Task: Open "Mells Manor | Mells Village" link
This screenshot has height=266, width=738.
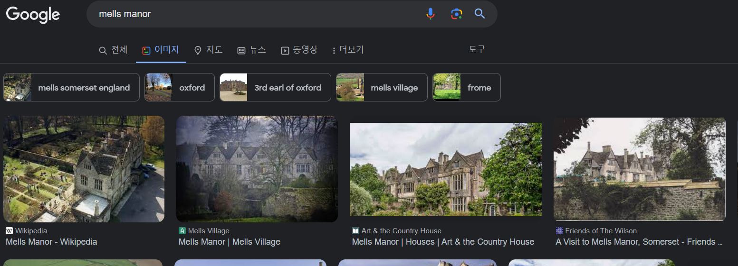Action: (230, 242)
